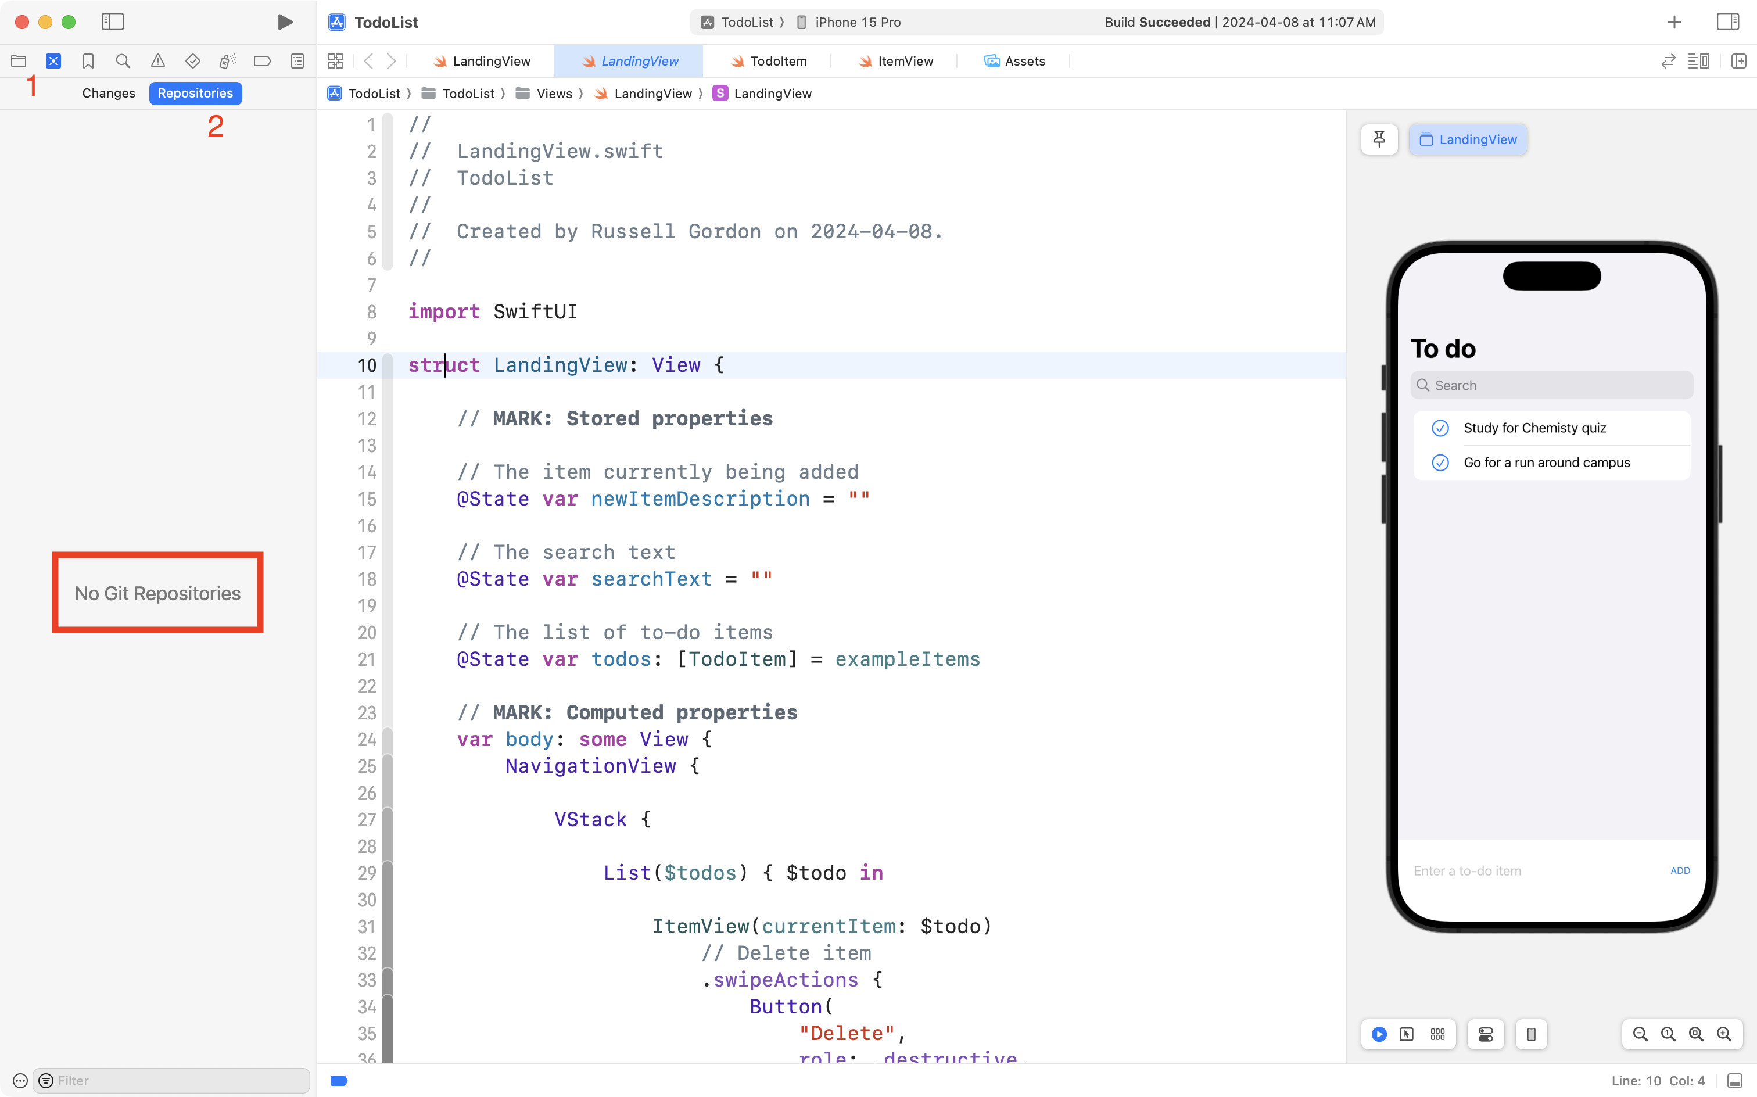The width and height of the screenshot is (1757, 1097).
Task: Toggle device settings in the preview canvas
Action: point(1485,1034)
